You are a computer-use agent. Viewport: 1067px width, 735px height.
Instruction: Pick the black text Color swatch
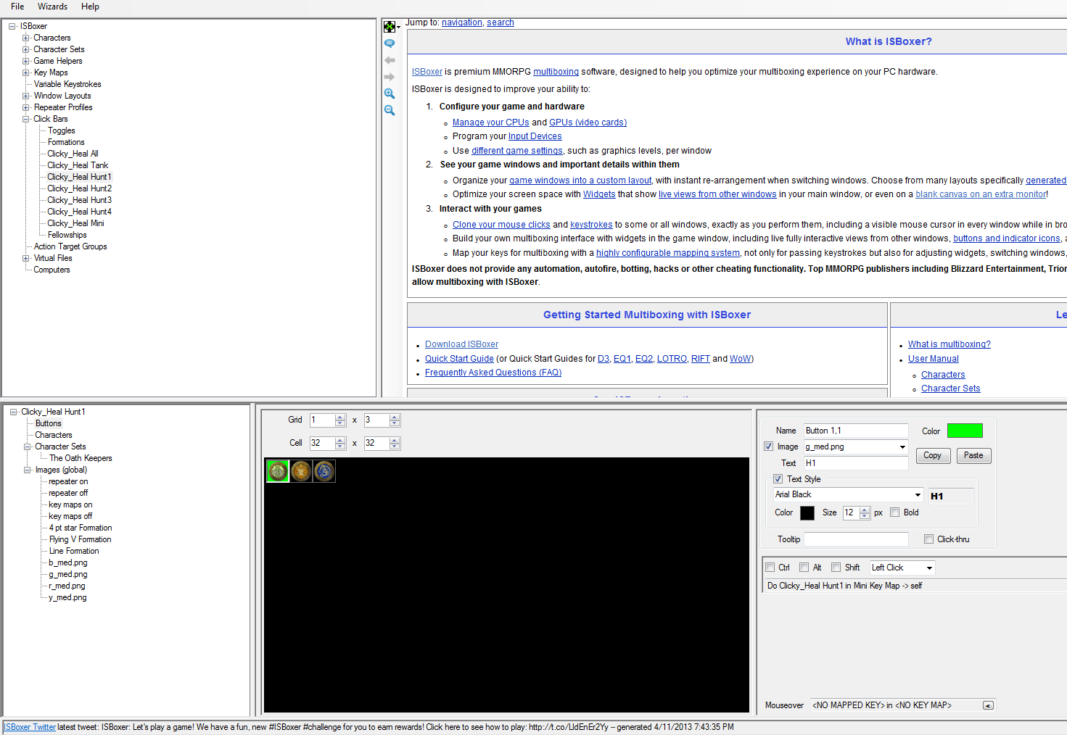point(807,513)
